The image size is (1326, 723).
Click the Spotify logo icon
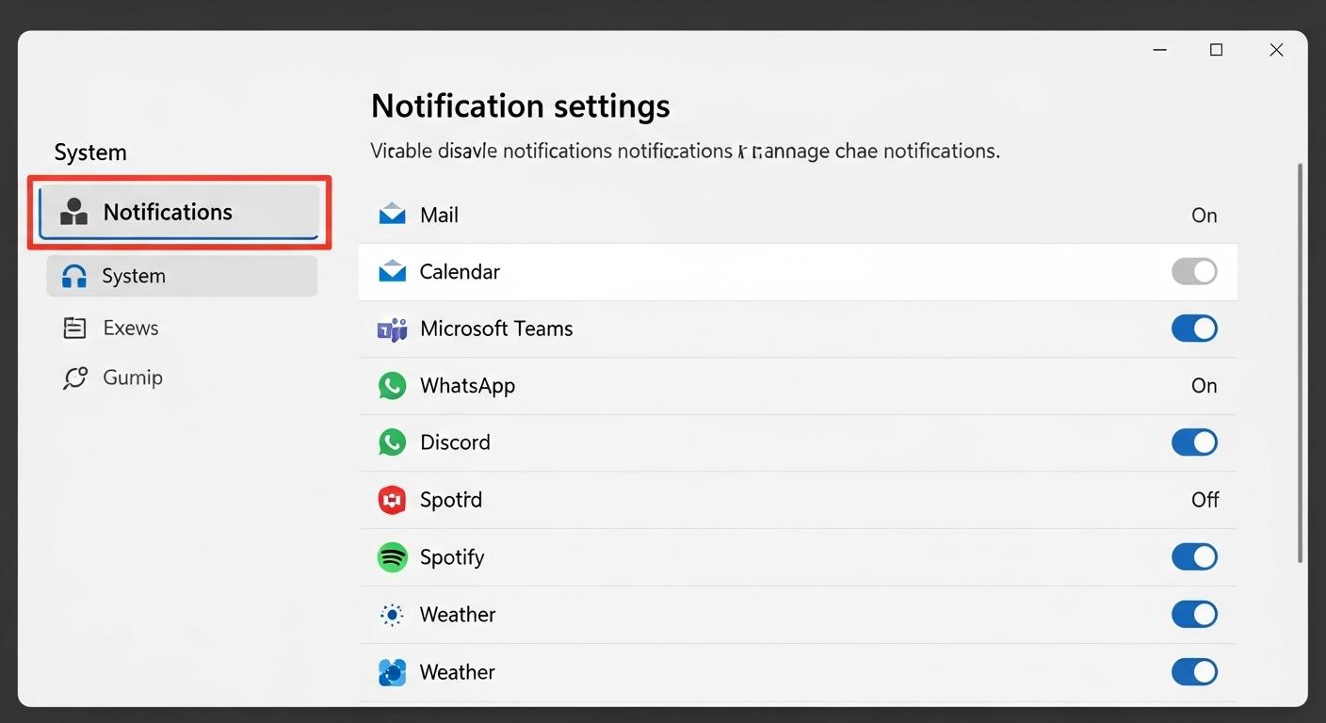[x=391, y=556]
